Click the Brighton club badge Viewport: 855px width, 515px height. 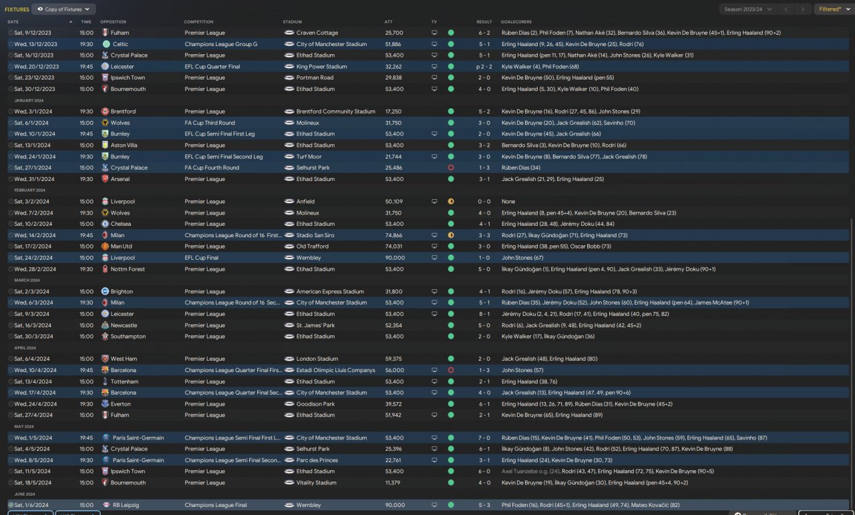pyautogui.click(x=105, y=291)
